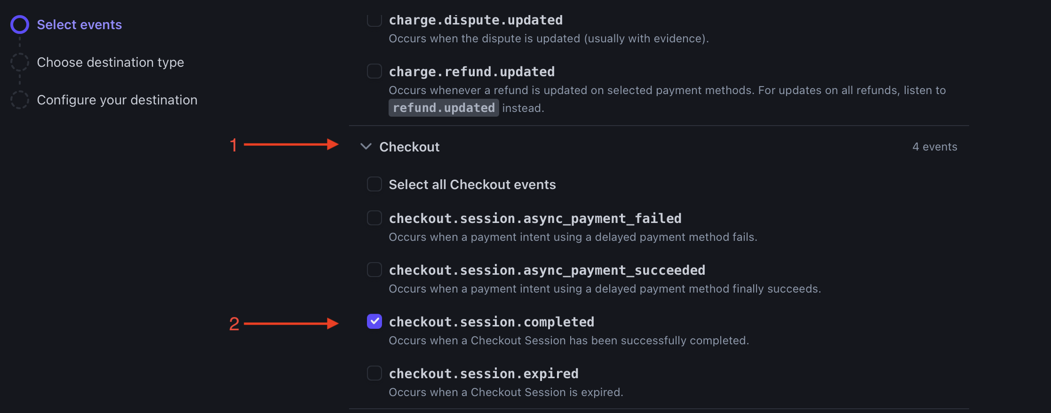
Task: Click the 4 events count label
Action: tap(934, 147)
